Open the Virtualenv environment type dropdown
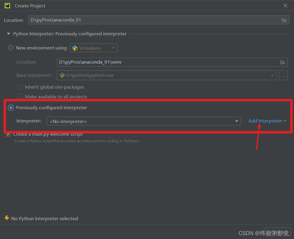Viewport: 294px width, 239px height. [x=94, y=48]
